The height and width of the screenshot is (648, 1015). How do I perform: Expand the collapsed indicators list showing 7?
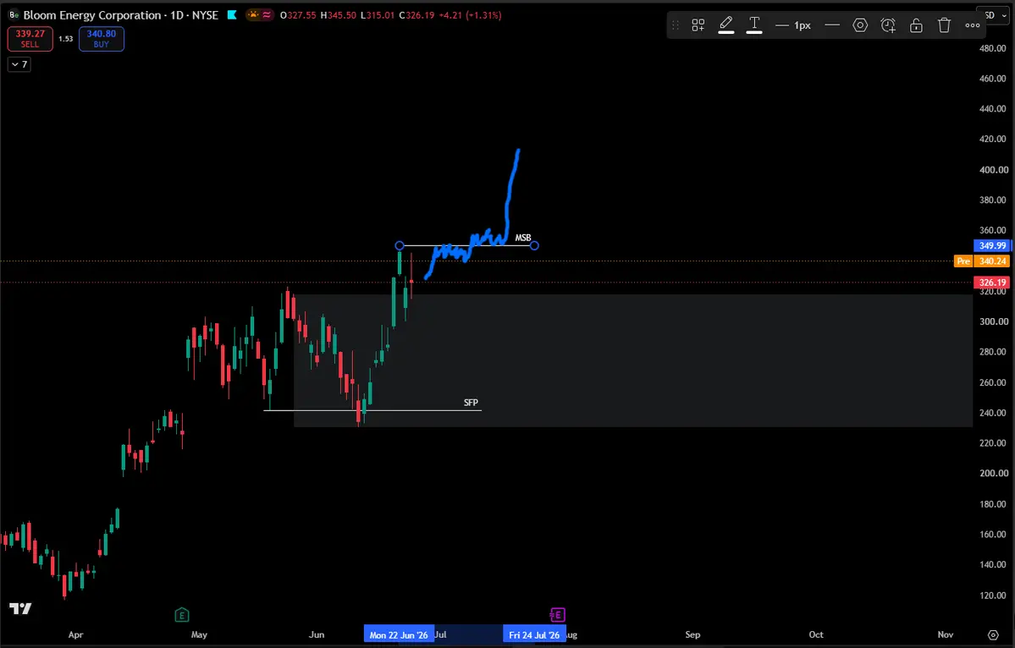tap(19, 64)
